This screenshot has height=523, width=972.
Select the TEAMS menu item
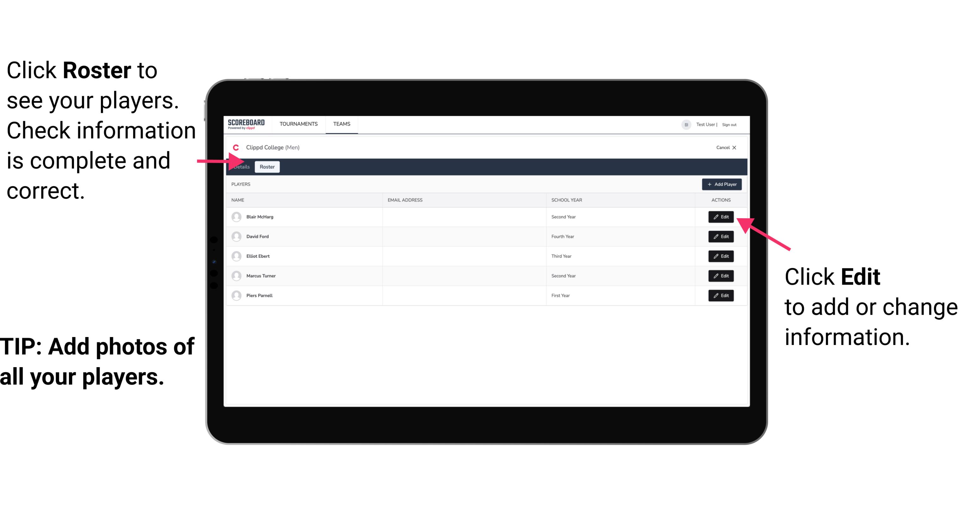pyautogui.click(x=341, y=124)
